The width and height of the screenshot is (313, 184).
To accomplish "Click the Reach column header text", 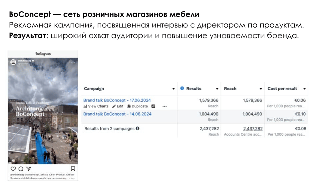I will [230, 89].
